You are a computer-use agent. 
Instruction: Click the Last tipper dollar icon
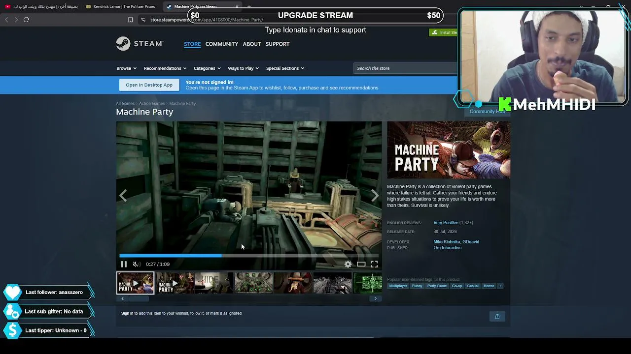[12, 330]
